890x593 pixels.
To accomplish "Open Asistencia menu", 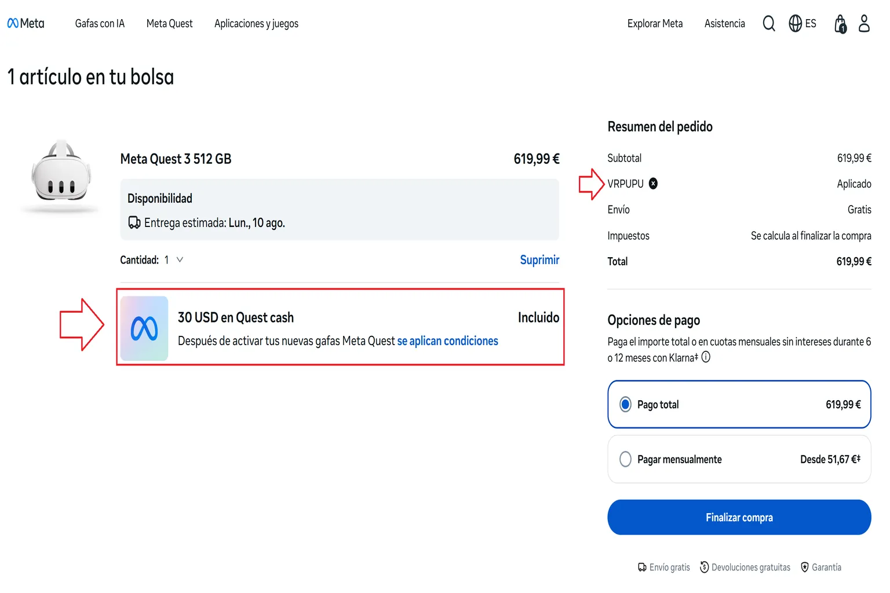I will click(x=725, y=24).
